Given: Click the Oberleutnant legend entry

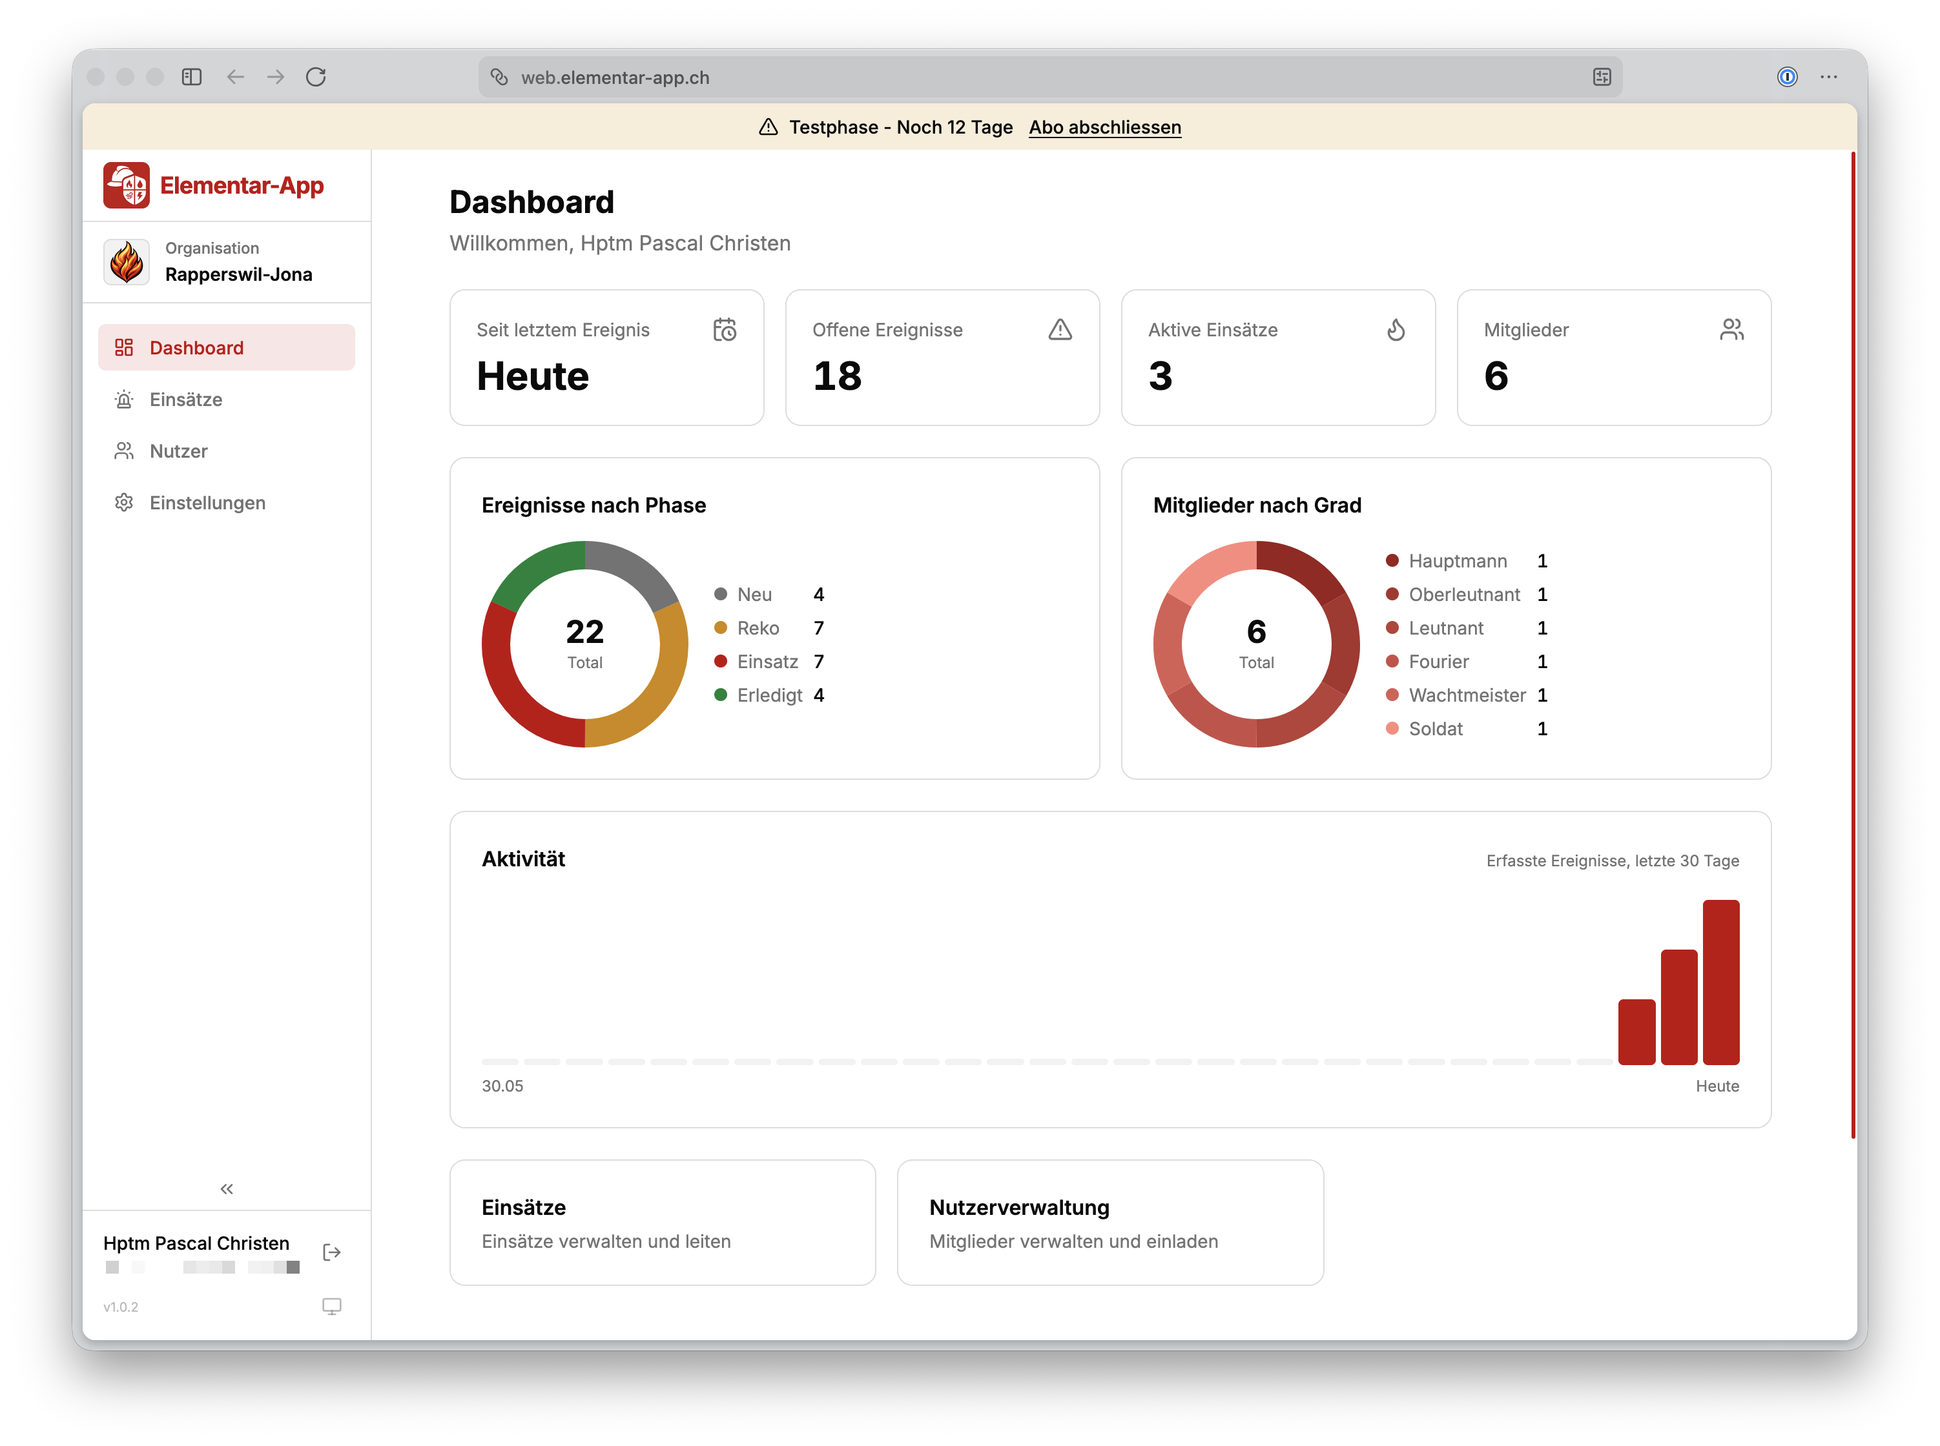Looking at the screenshot, I should 1467,595.
